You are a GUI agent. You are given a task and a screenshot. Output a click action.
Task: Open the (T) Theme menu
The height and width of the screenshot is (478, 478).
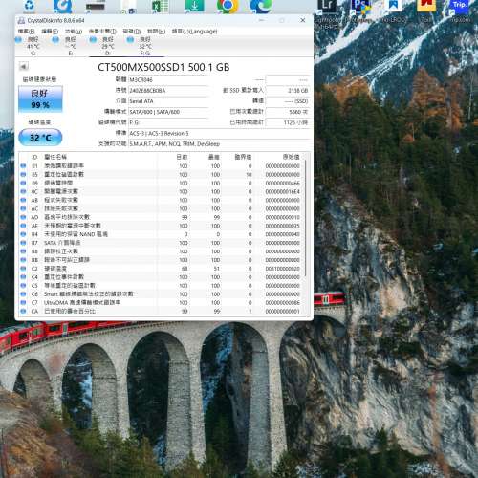(102, 32)
